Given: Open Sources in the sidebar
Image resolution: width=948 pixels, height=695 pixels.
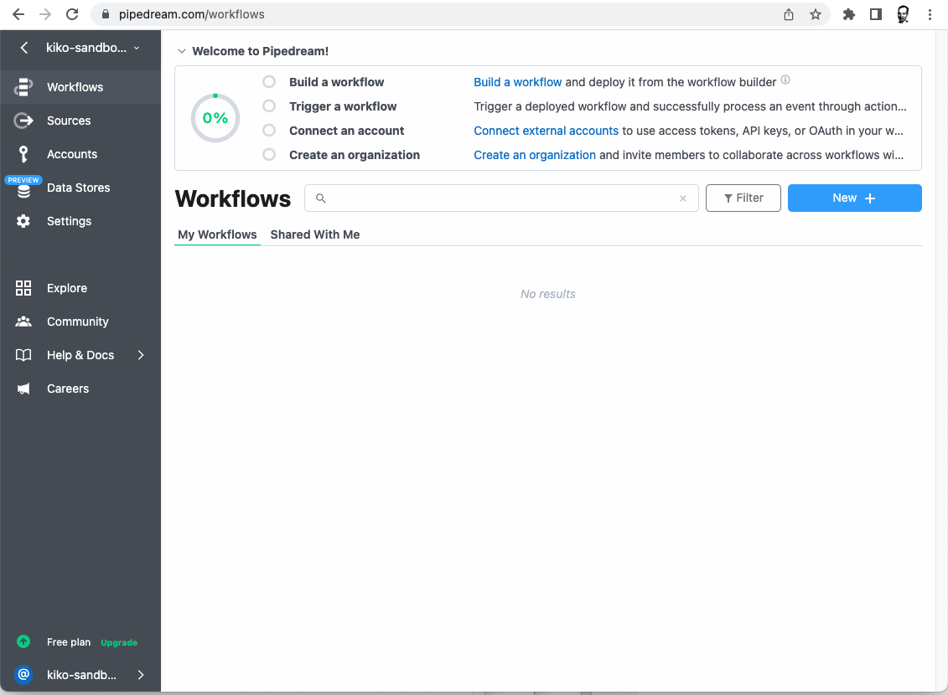Looking at the screenshot, I should tap(80, 121).
